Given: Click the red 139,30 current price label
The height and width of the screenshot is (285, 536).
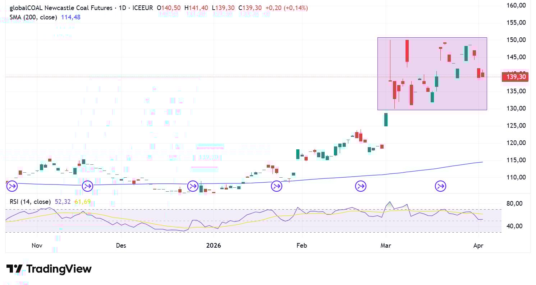Looking at the screenshot, I should [x=516, y=77].
